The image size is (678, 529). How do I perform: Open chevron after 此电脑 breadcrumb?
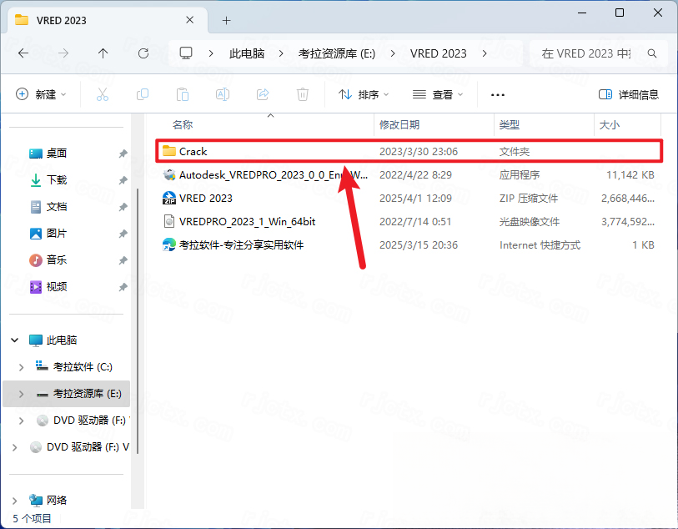pyautogui.click(x=281, y=53)
